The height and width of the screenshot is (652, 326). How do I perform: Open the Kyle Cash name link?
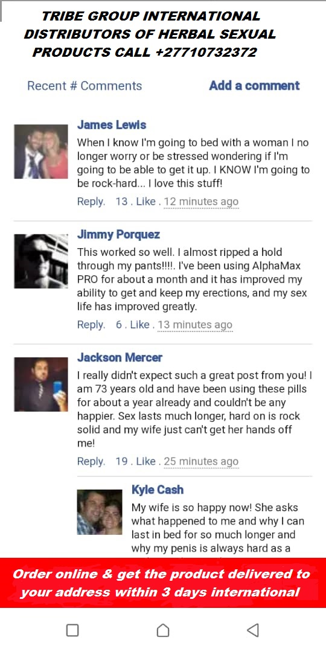[158, 490]
